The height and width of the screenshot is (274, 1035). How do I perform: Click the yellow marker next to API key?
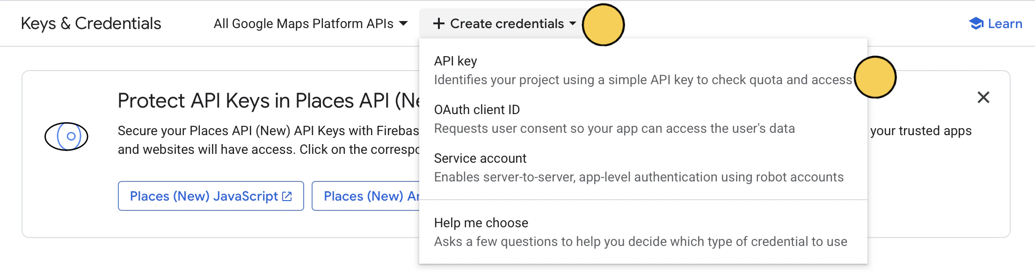coord(875,77)
